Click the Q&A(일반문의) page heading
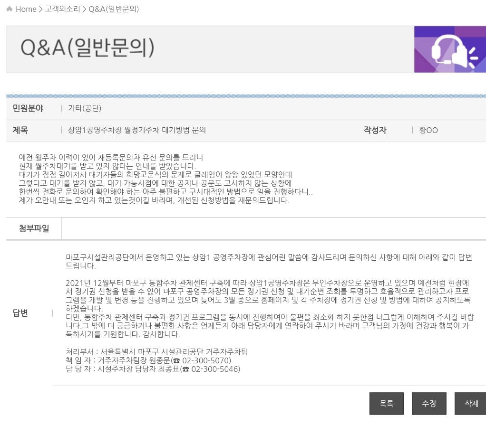This screenshot has width=486, height=426. [87, 49]
